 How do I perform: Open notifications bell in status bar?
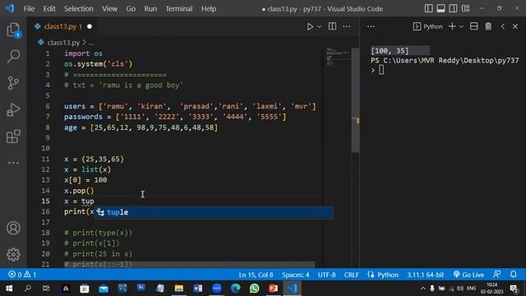[x=513, y=275]
